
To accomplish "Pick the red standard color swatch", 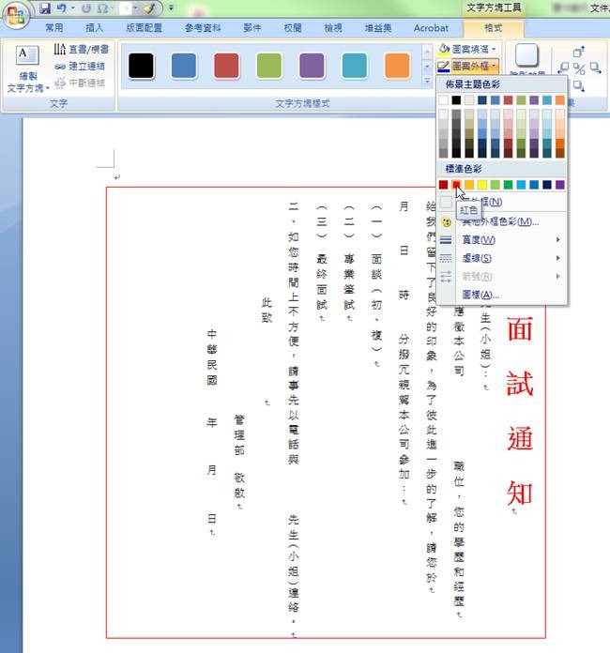I will click(456, 185).
